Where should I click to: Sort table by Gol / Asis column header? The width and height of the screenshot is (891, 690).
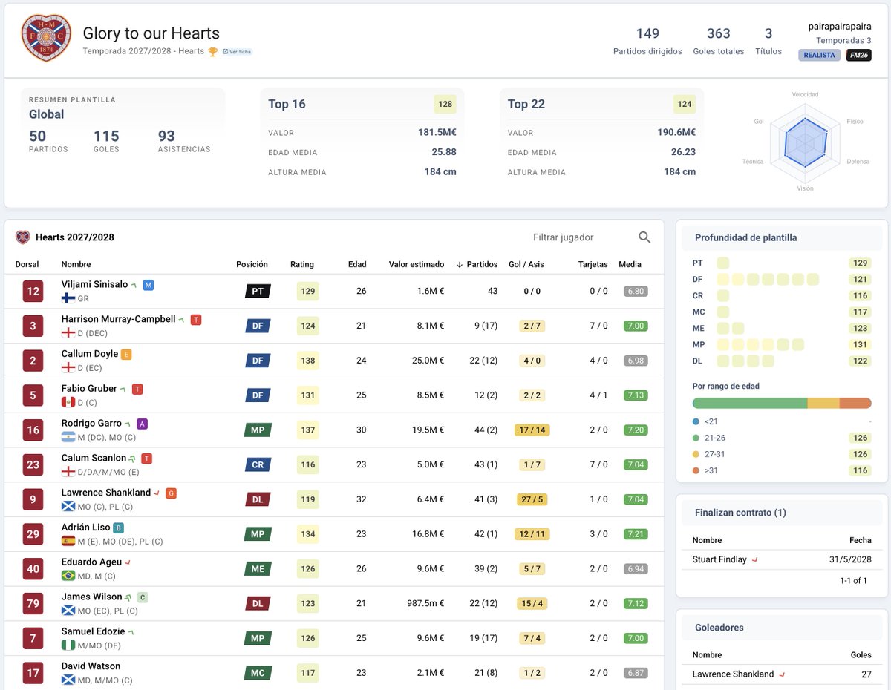tap(526, 264)
